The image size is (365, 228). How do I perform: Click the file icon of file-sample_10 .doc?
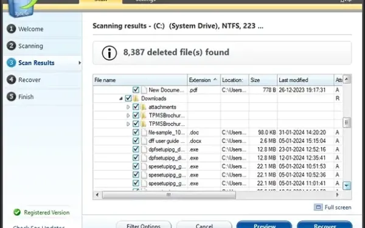coord(144,133)
